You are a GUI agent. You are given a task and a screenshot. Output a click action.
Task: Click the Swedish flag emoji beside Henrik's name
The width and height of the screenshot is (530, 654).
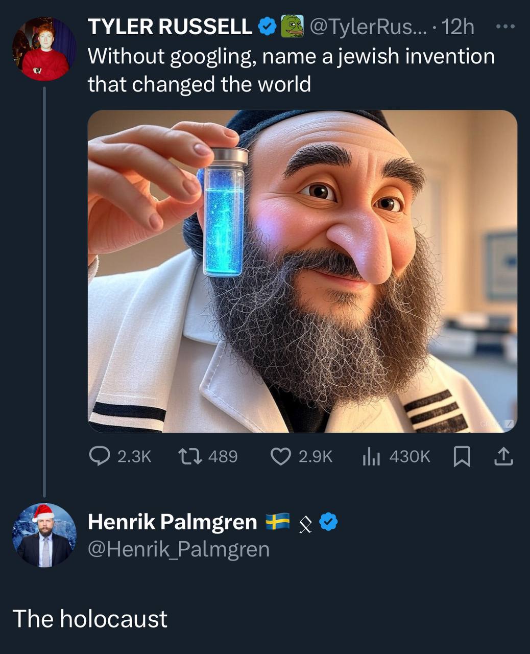(277, 522)
